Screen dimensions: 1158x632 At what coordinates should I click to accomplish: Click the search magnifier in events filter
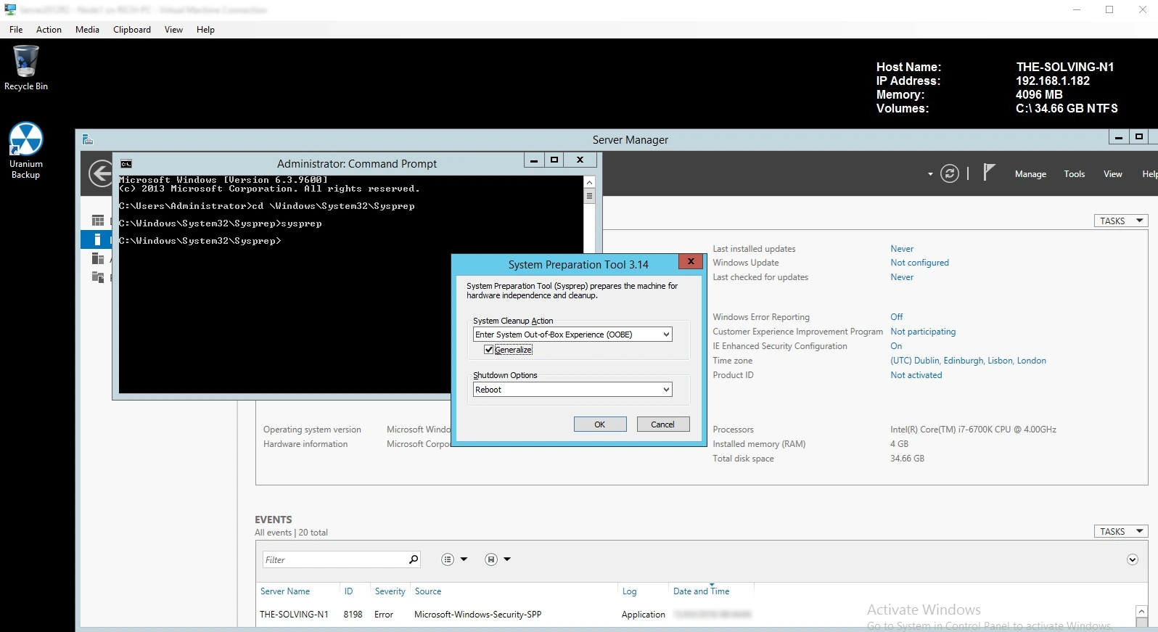(413, 559)
